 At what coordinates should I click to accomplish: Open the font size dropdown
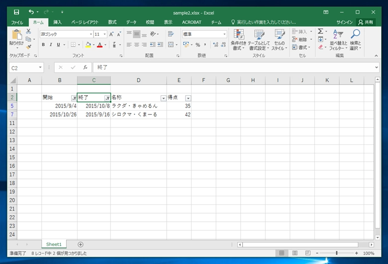coord(104,34)
